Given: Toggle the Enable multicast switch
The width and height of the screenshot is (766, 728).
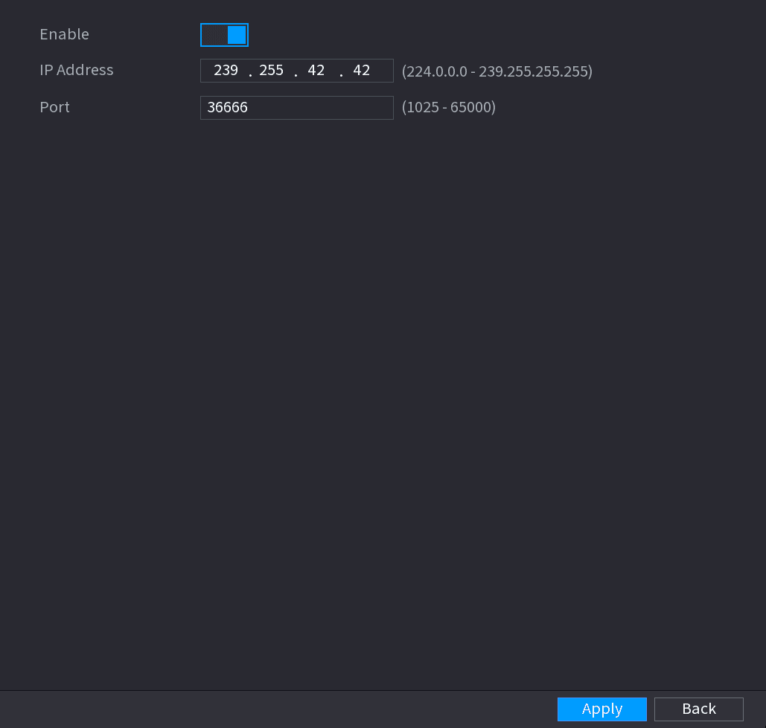Looking at the screenshot, I should 224,35.
